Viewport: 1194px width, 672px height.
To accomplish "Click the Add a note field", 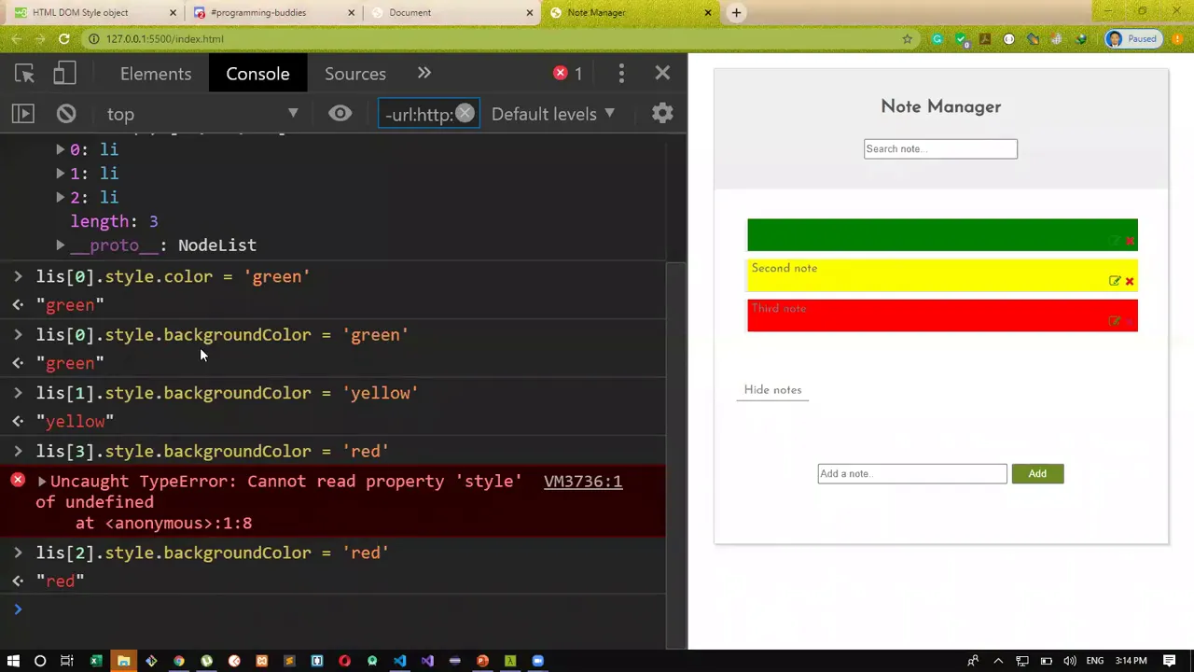I will (x=912, y=474).
